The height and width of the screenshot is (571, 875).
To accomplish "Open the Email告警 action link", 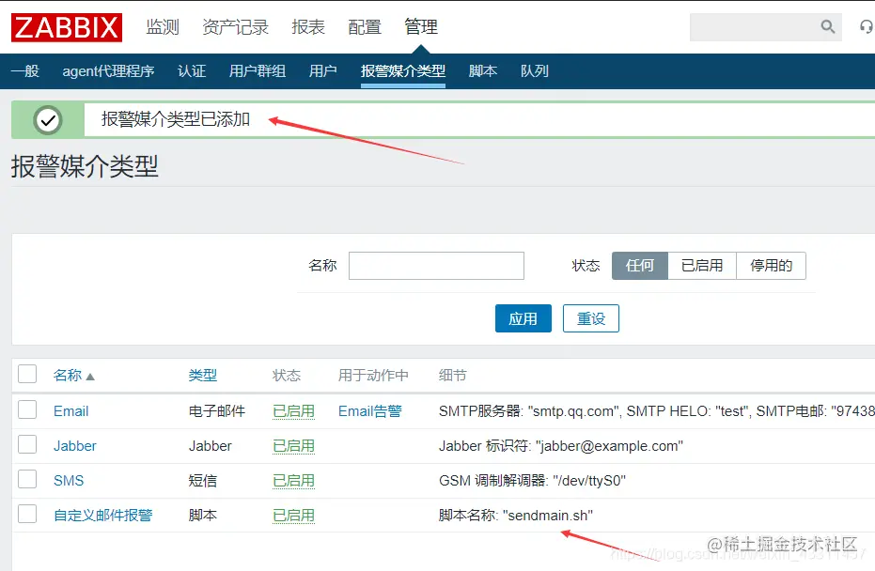I will tap(370, 411).
